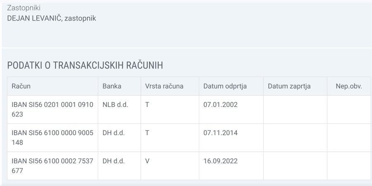Click the date 07.01.2002
The width and height of the screenshot is (372, 186).
coord(220,105)
